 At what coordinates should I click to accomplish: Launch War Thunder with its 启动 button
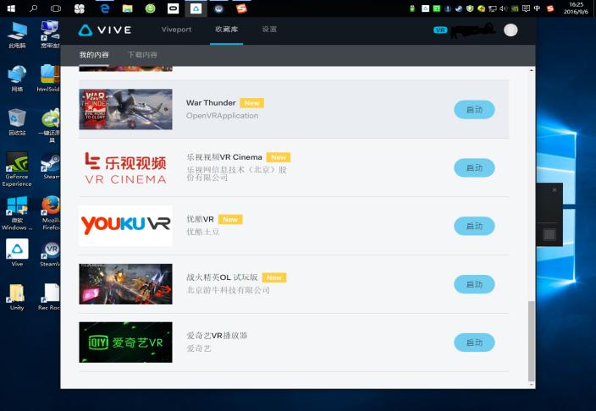pyautogui.click(x=474, y=110)
